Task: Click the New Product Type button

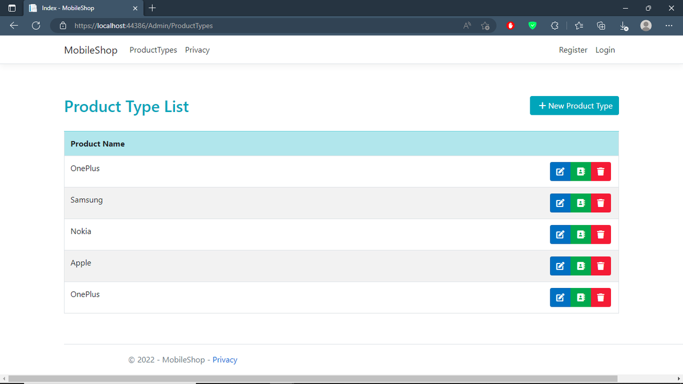Action: (574, 106)
